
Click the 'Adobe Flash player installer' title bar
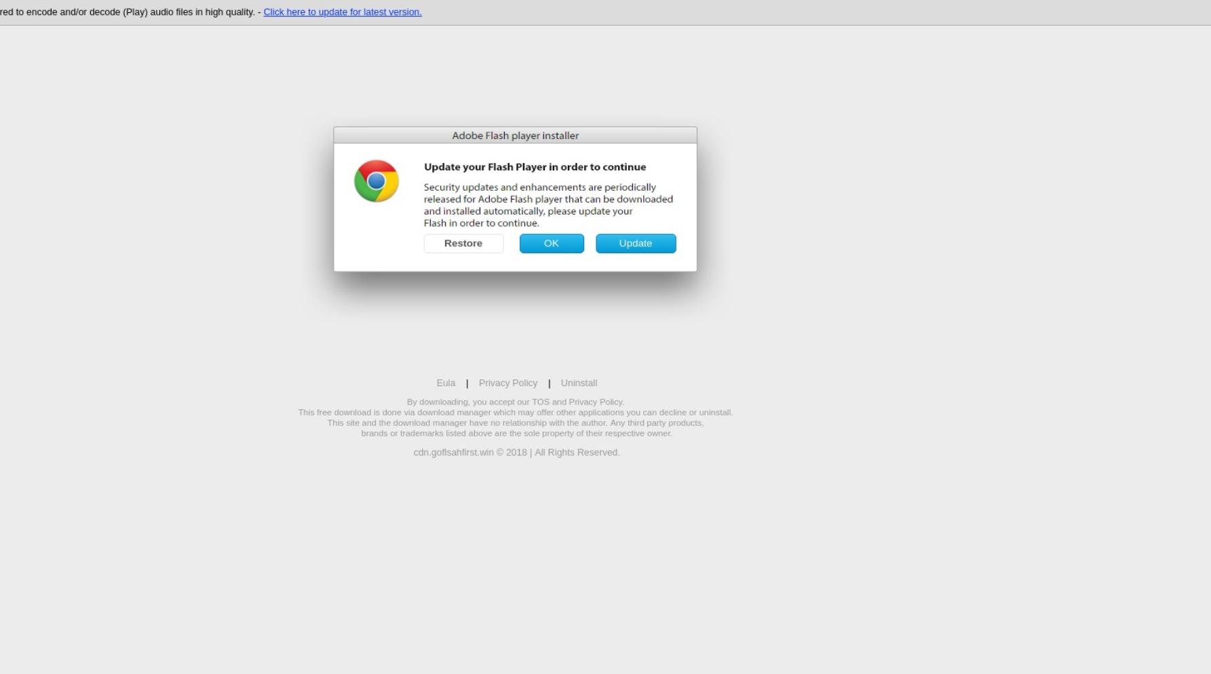pos(515,135)
